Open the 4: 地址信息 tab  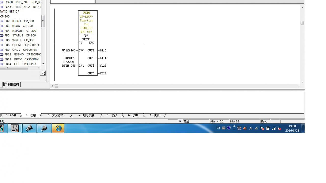tap(86, 115)
